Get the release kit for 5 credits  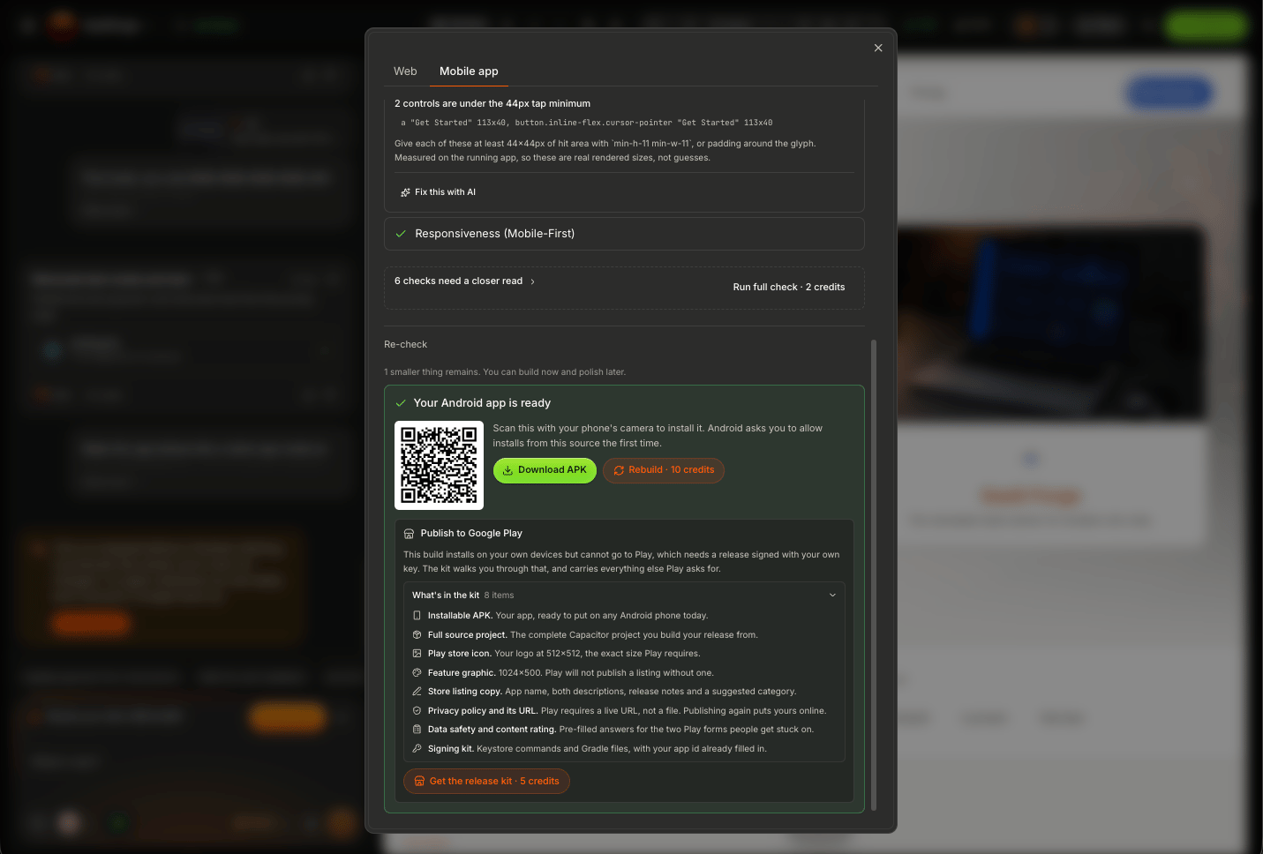(486, 782)
